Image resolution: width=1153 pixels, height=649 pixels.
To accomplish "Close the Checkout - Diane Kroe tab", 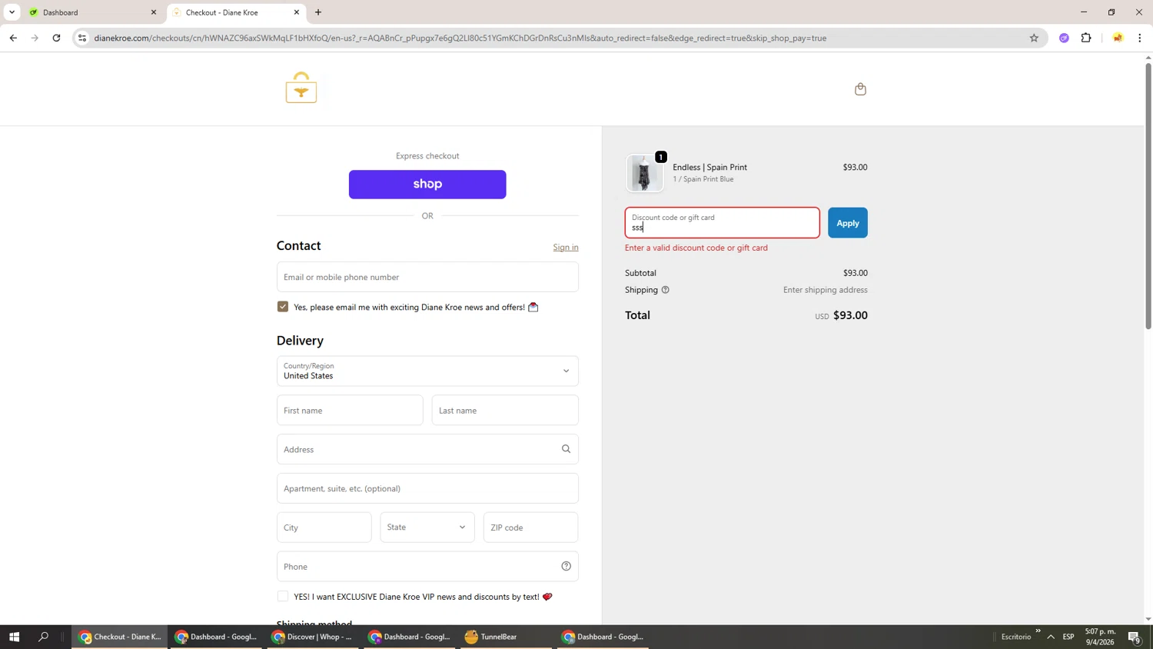I will click(297, 12).
